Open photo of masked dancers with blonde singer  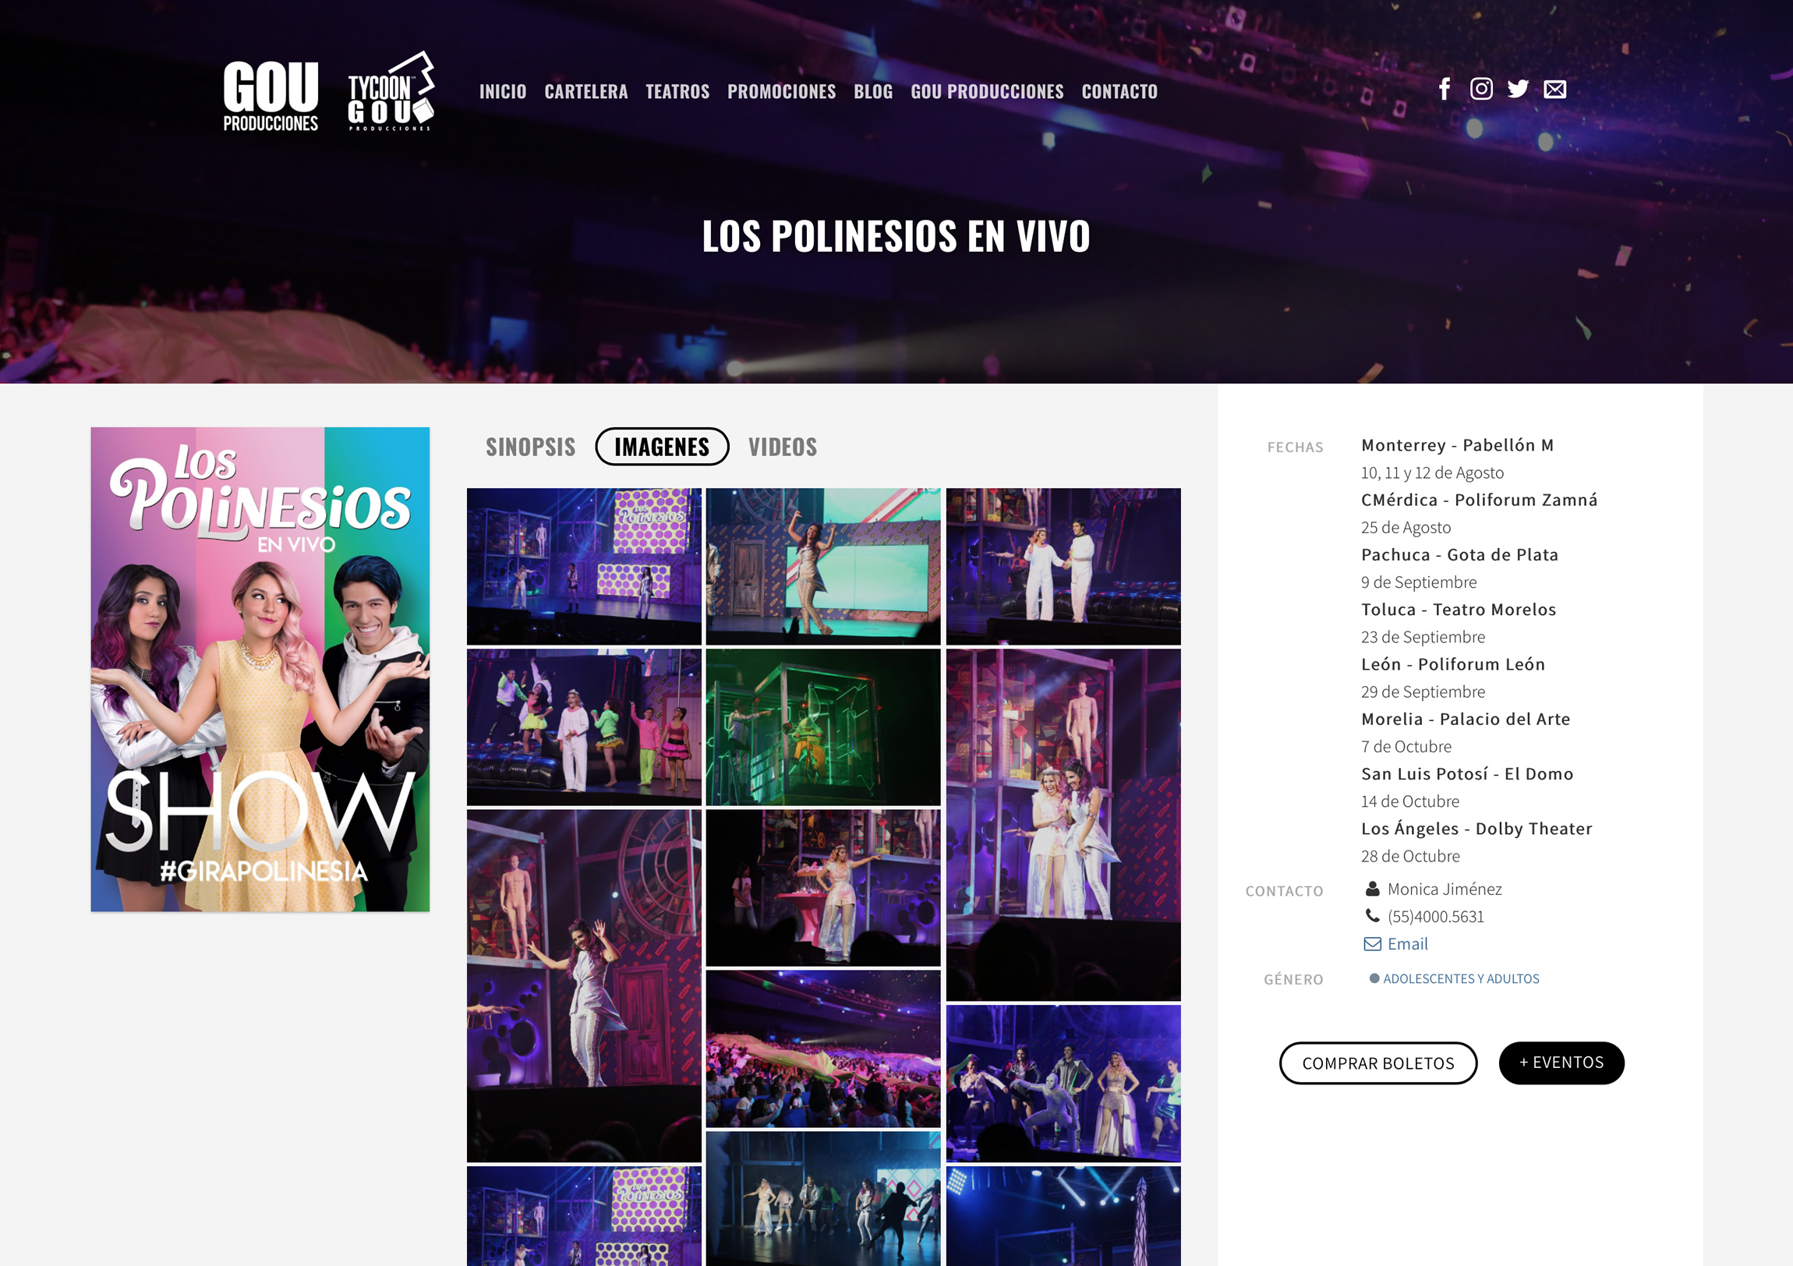[1063, 1084]
